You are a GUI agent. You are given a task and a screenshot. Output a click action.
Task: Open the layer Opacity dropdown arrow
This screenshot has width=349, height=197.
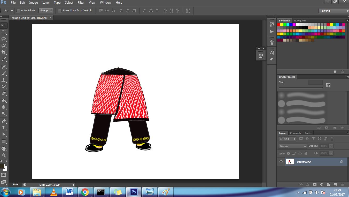[331, 146]
